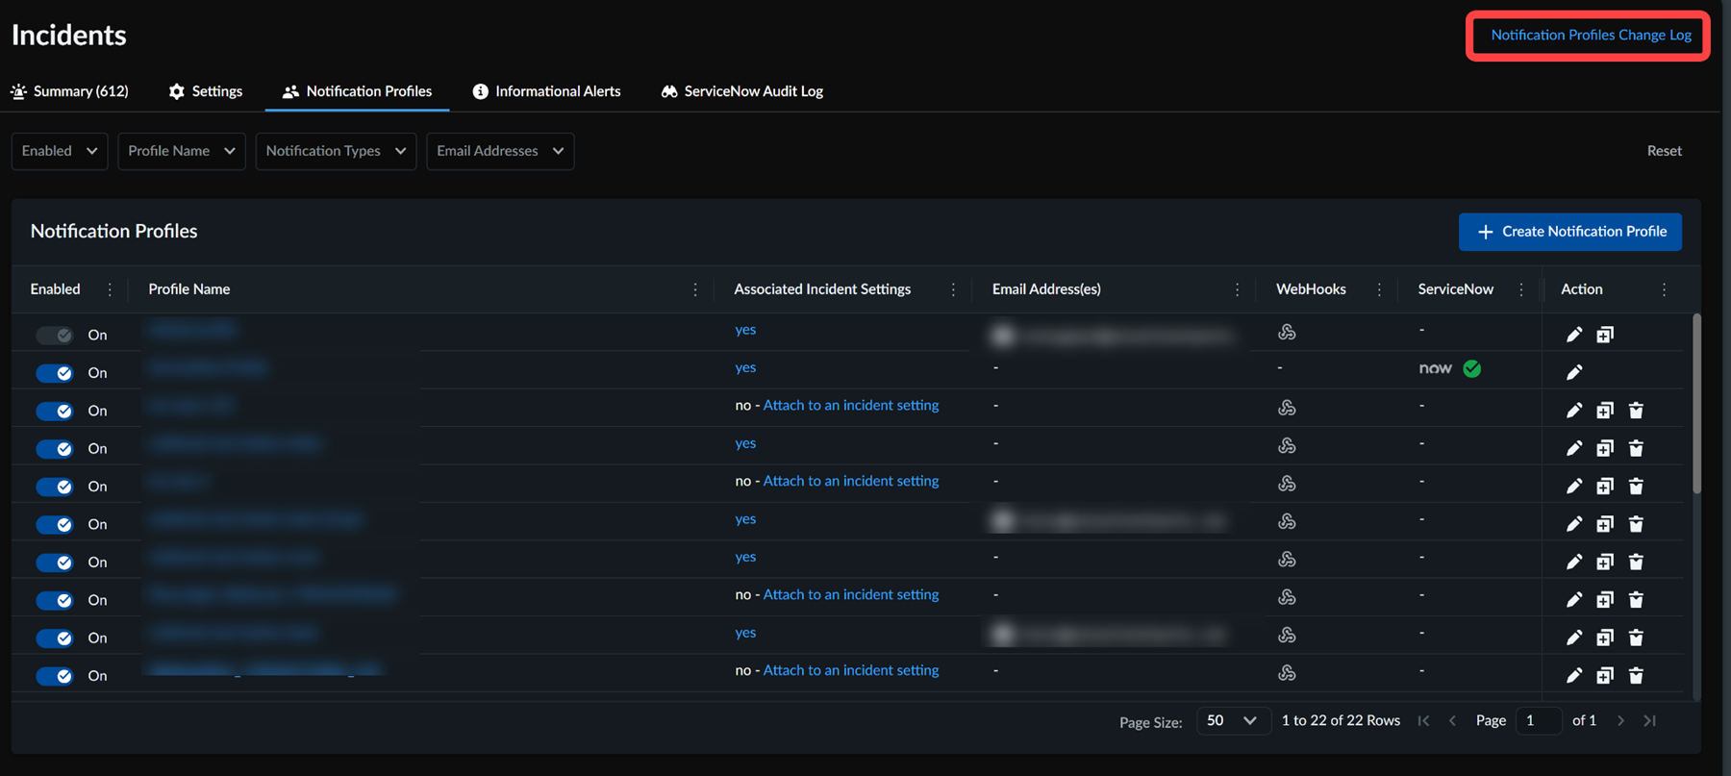Delete the ninth notification profile

[1636, 638]
